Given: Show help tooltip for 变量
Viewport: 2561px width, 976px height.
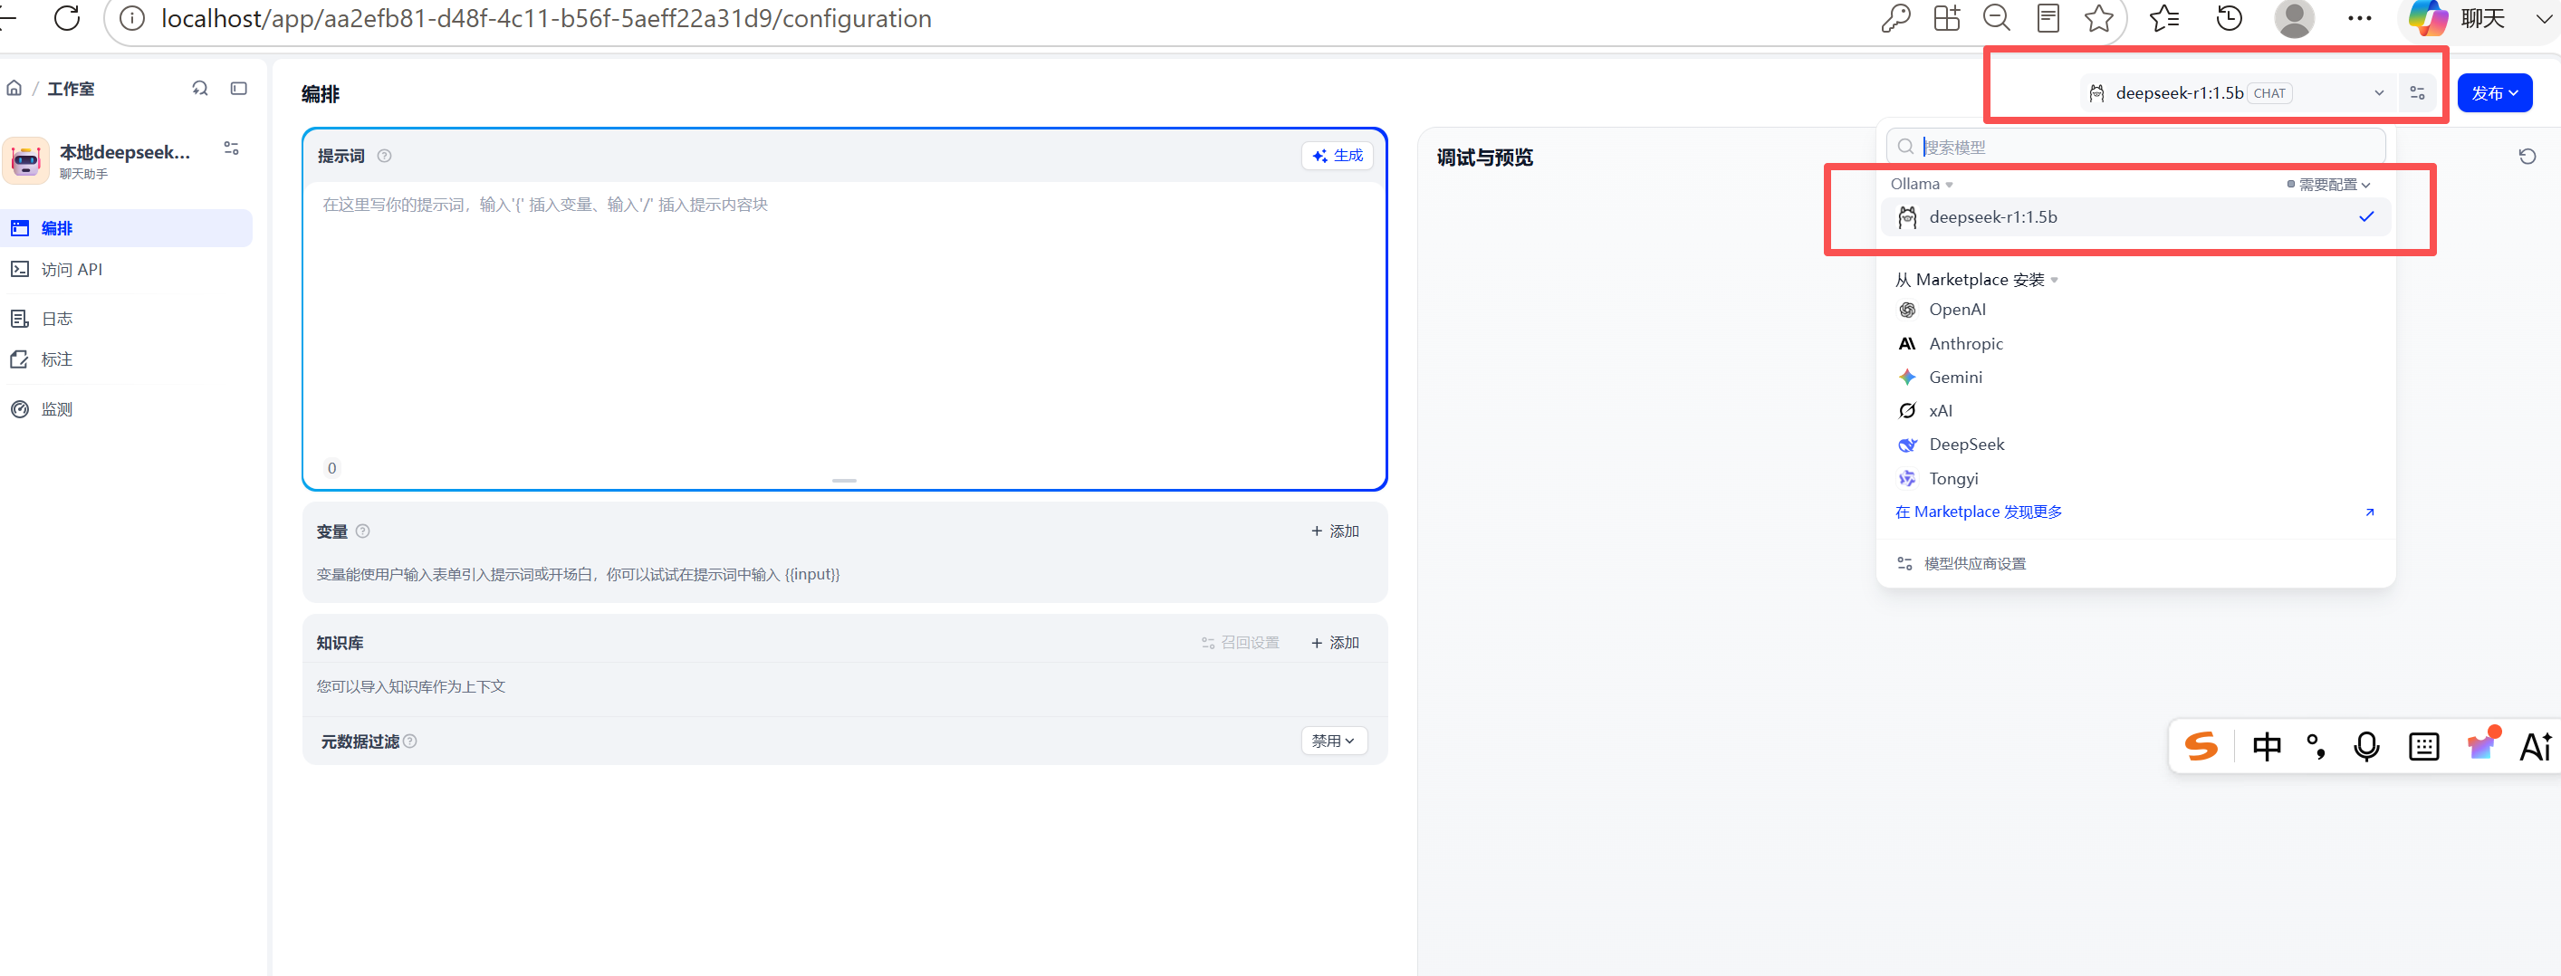Looking at the screenshot, I should (363, 531).
